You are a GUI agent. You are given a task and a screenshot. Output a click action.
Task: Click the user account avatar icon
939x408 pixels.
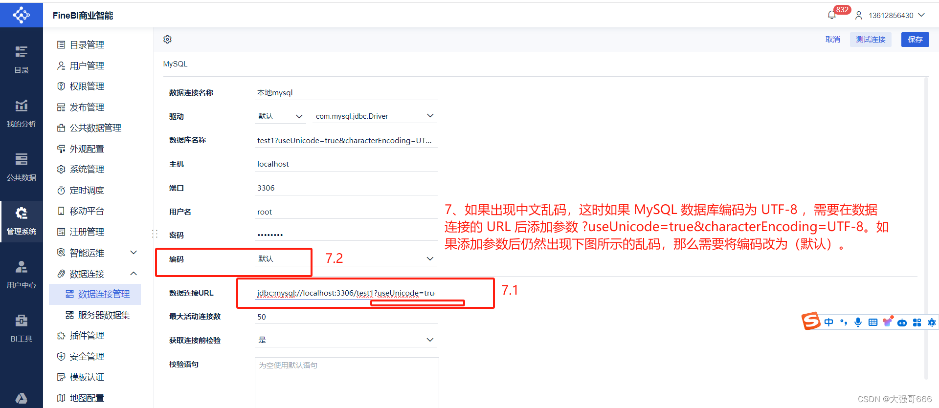pyautogui.click(x=859, y=16)
